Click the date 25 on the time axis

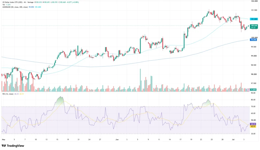pos(212,140)
